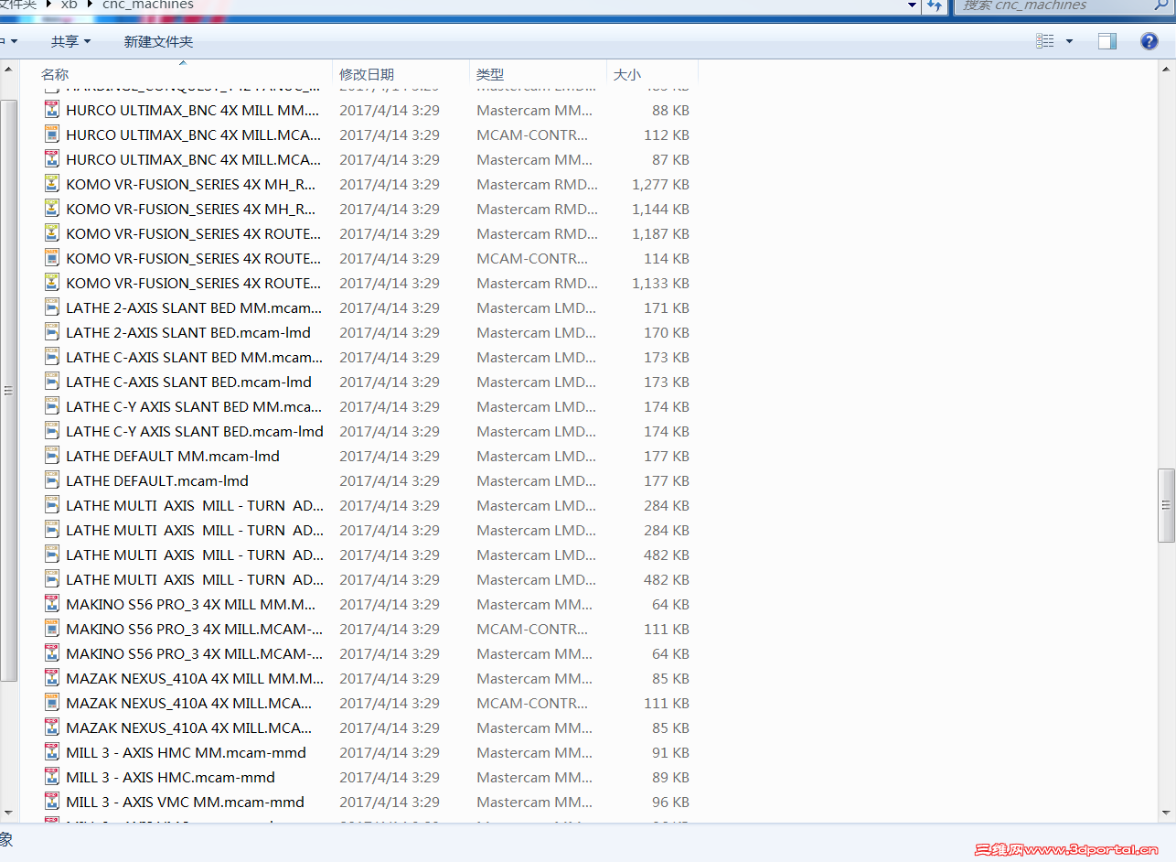Viewport: 1176px width, 862px height.
Task: Click icon of the 1,277 KB KOMO file
Action: click(x=53, y=184)
